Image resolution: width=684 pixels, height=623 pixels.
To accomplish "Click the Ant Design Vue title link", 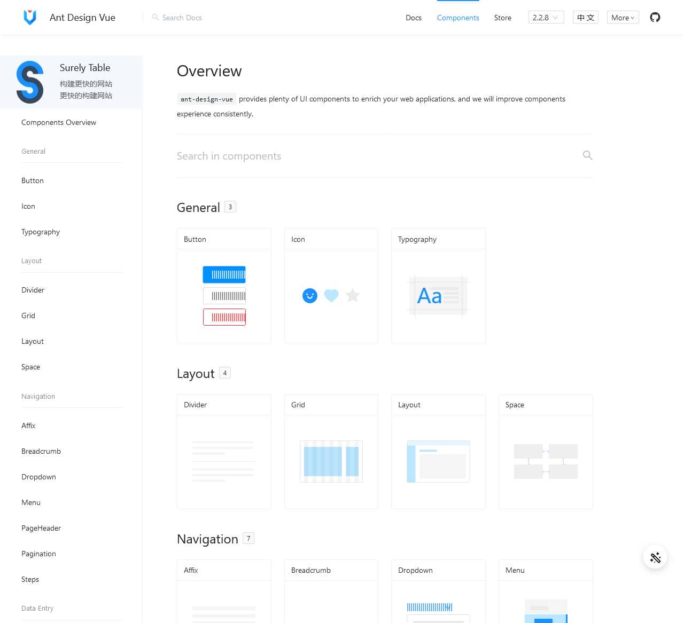I will (x=82, y=18).
